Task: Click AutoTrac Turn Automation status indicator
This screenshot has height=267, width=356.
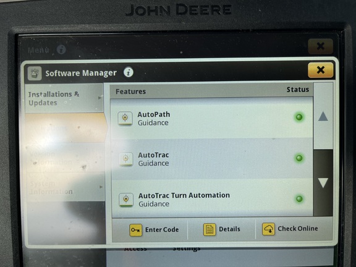Action: (299, 199)
